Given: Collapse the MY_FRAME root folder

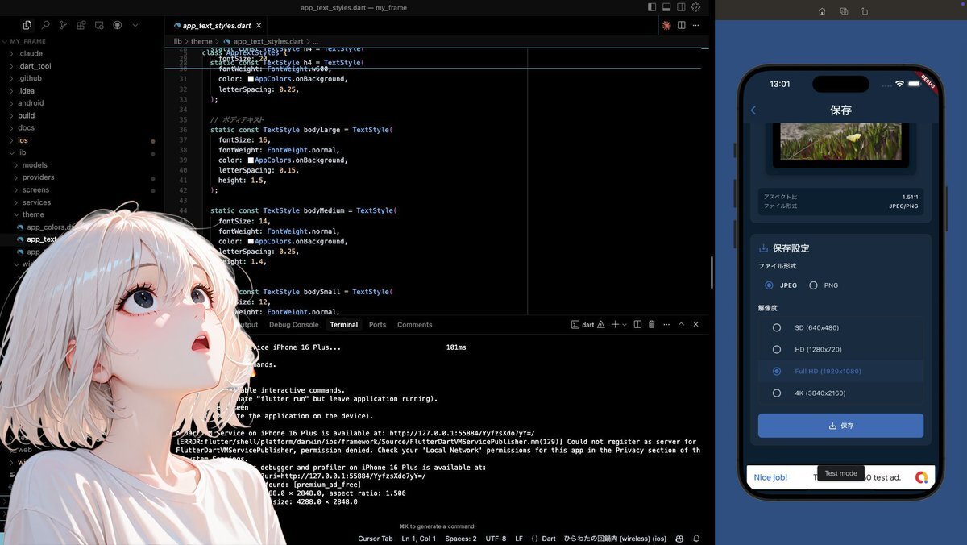Looking at the screenshot, I should (27, 41).
